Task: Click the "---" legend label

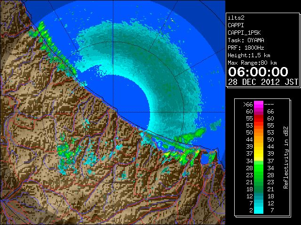Action: [269, 105]
